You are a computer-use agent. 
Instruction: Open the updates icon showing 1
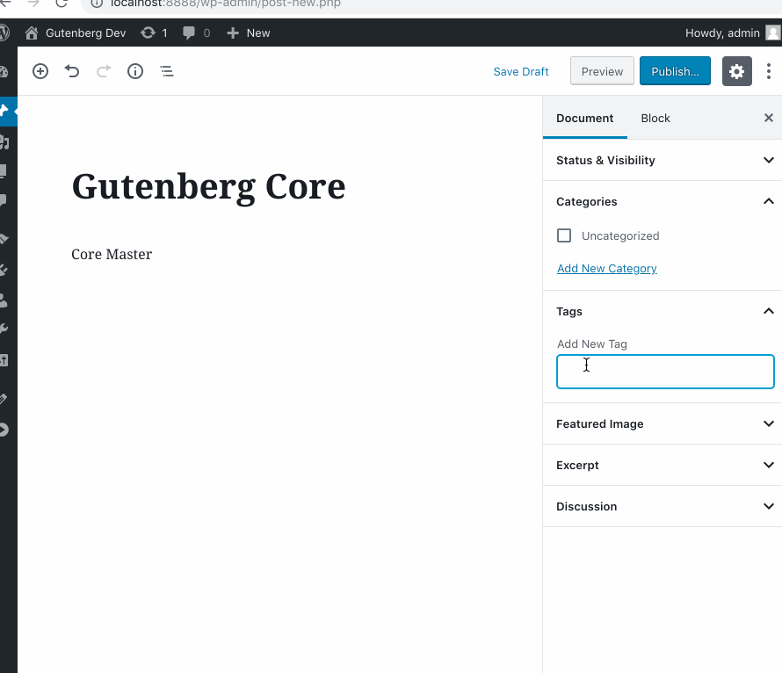148,33
